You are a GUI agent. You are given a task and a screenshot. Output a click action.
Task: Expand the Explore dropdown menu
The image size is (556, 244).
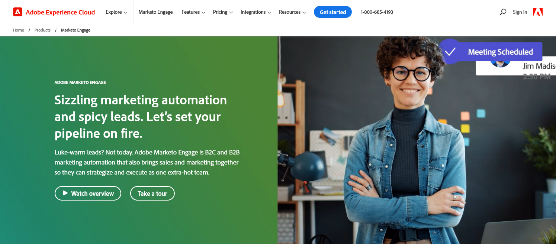click(x=116, y=12)
